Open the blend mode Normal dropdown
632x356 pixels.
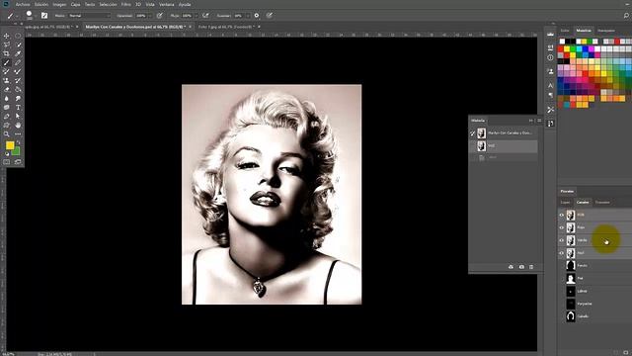coord(89,16)
